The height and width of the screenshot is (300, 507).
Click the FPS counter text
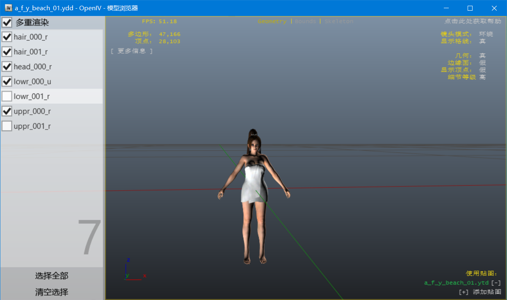pyautogui.click(x=160, y=21)
